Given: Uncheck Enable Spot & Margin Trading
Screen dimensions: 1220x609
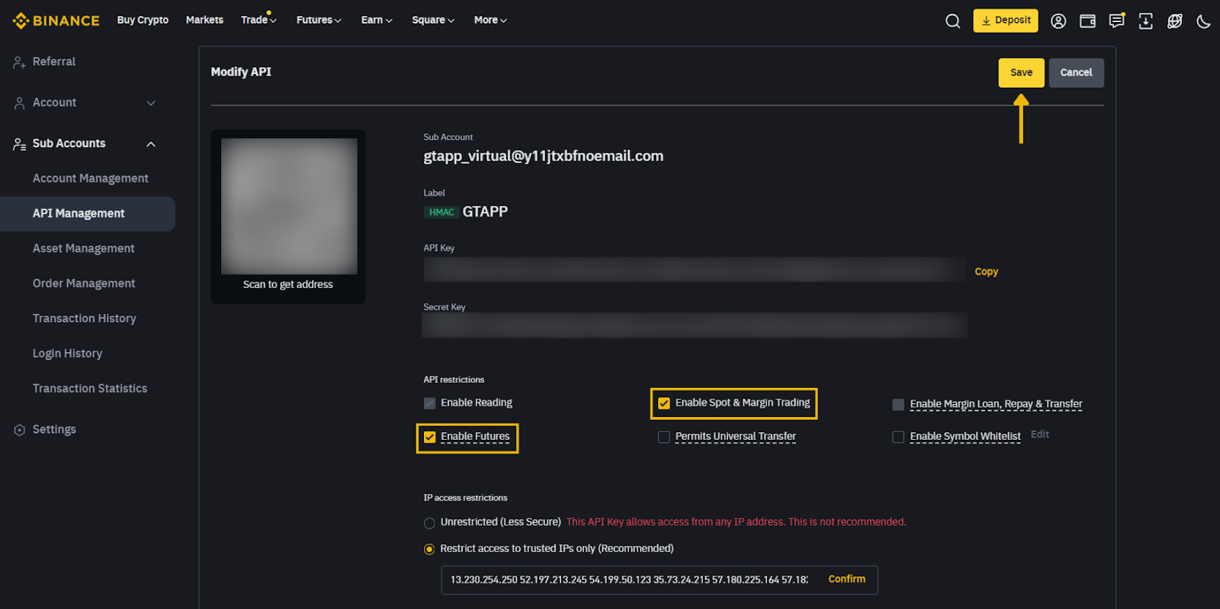Looking at the screenshot, I should coord(664,403).
